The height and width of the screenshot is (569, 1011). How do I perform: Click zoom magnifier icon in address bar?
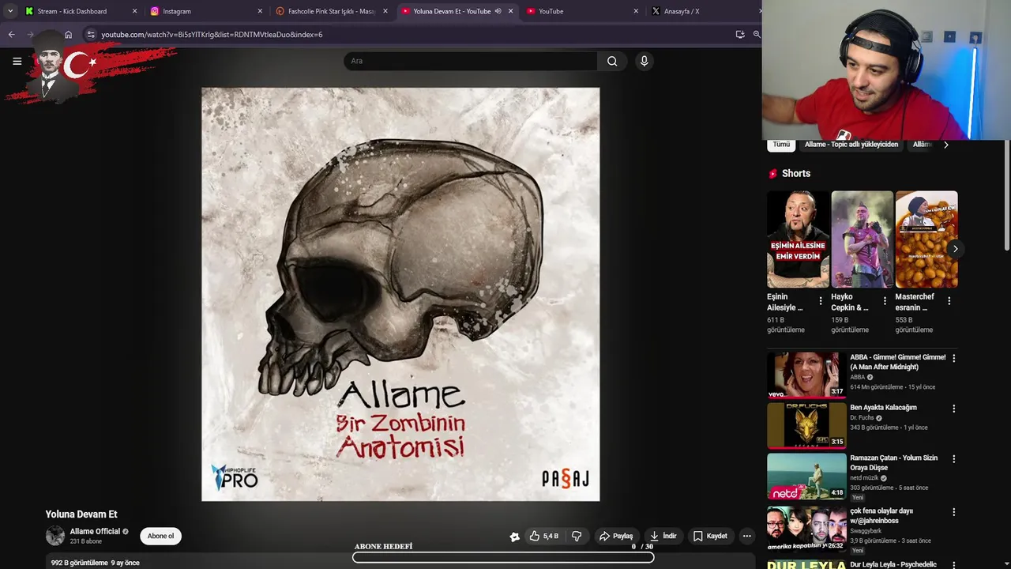coord(757,34)
